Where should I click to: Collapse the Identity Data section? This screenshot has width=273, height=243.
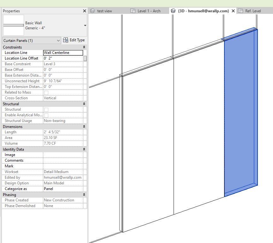pos(84,149)
